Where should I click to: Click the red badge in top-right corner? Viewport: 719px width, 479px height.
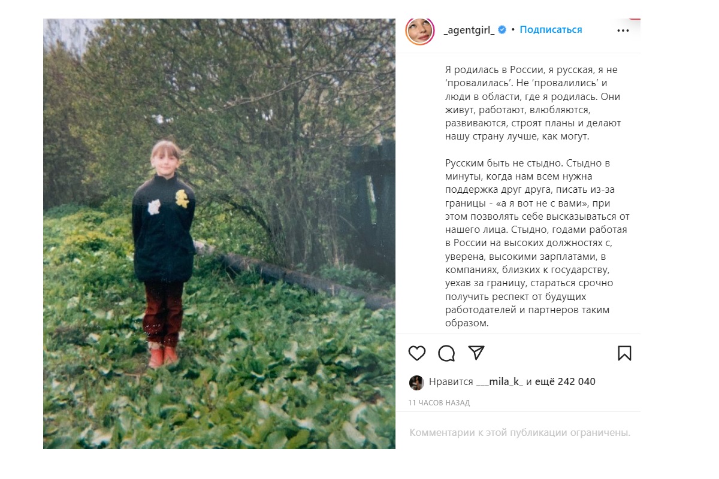pos(635,18)
